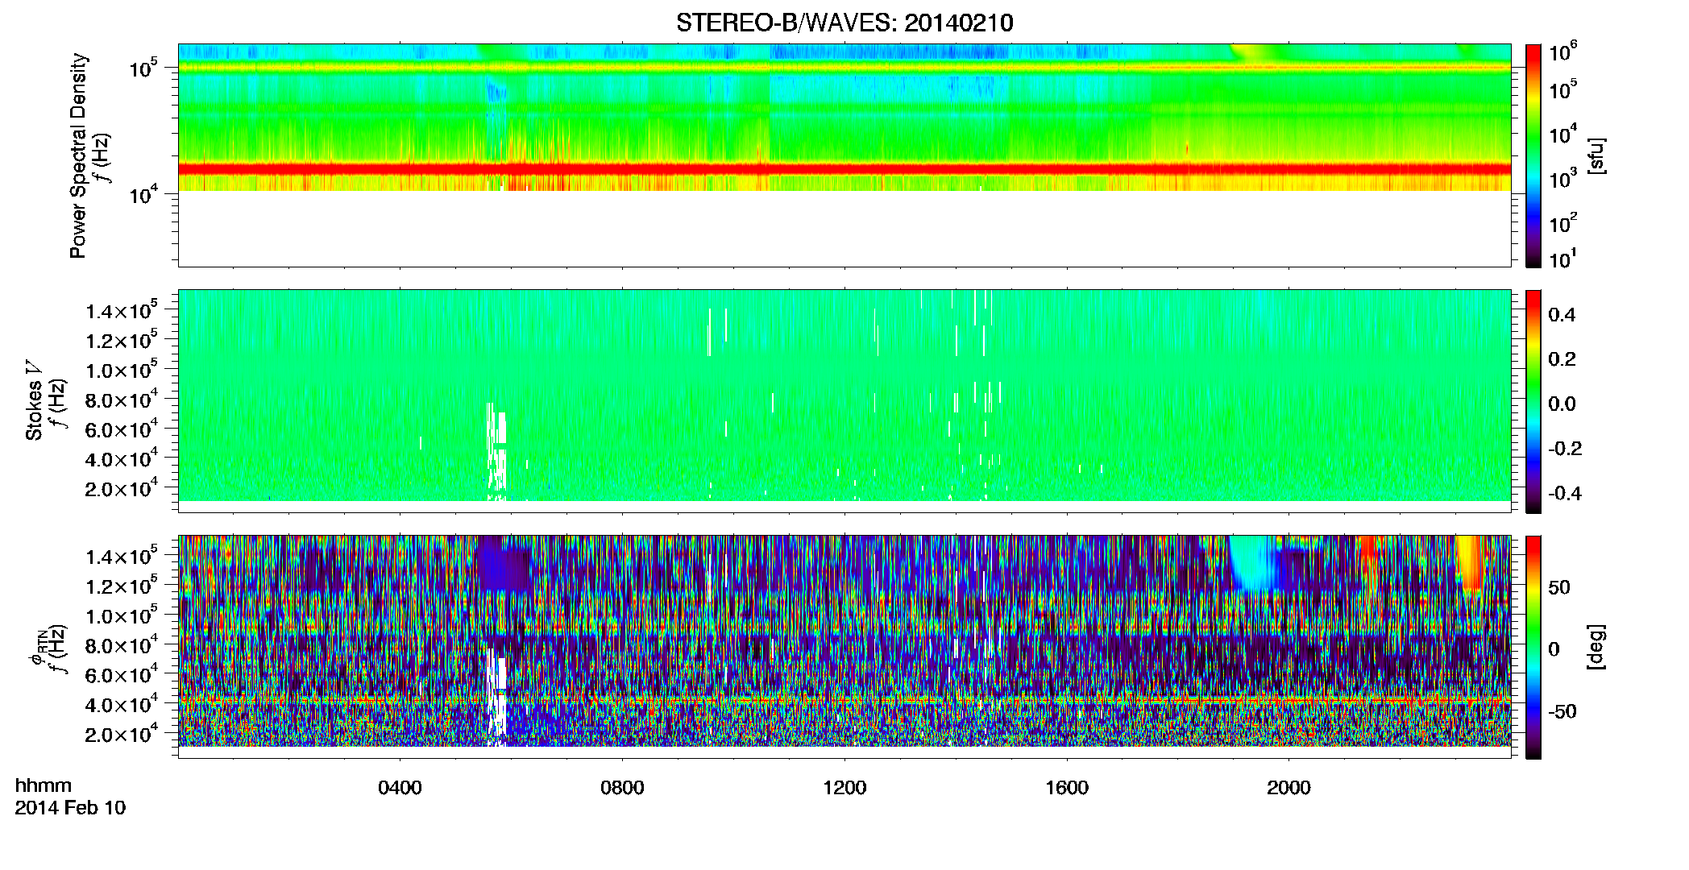Select the 1.4×10^5 tick on the Stokes V axis
This screenshot has height=870, width=1689.
tap(122, 310)
